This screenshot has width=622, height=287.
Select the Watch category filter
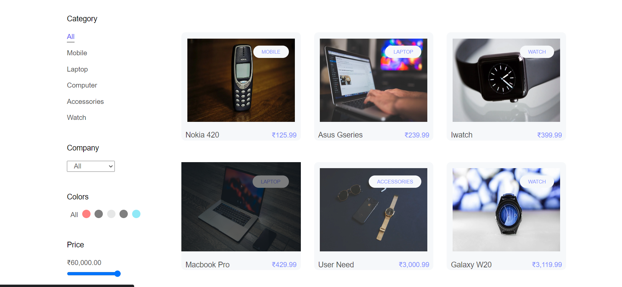(x=77, y=118)
